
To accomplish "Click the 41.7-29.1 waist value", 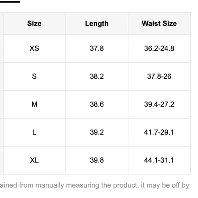I will tap(159, 132).
